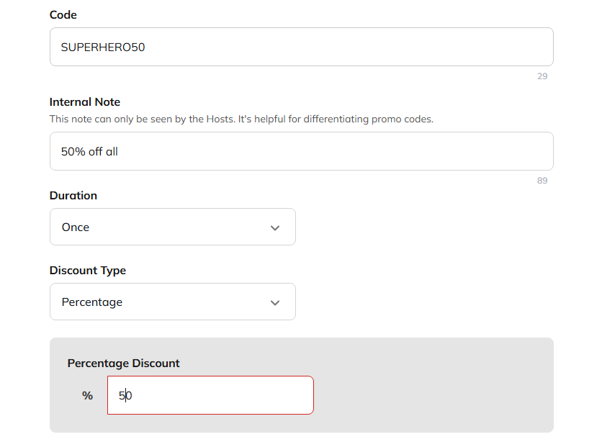Click the character counter '29' below Code
The height and width of the screenshot is (447, 602).
(x=542, y=76)
